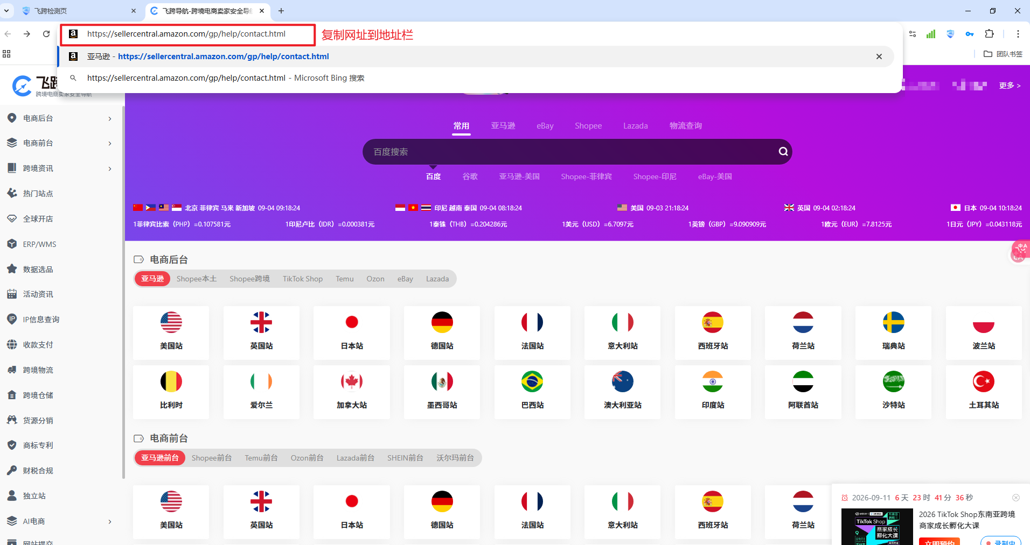Choose 谷歌 as the search engine
The width and height of the screenshot is (1030, 545).
click(470, 176)
